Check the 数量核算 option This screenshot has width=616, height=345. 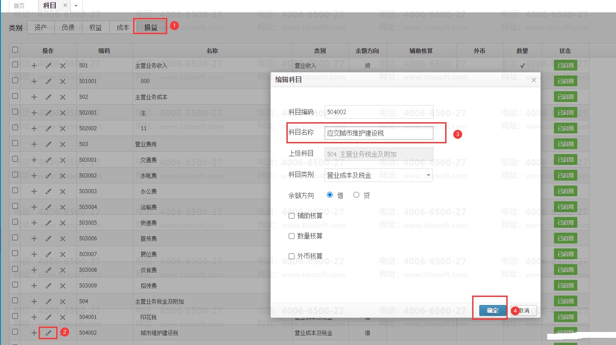tap(292, 236)
